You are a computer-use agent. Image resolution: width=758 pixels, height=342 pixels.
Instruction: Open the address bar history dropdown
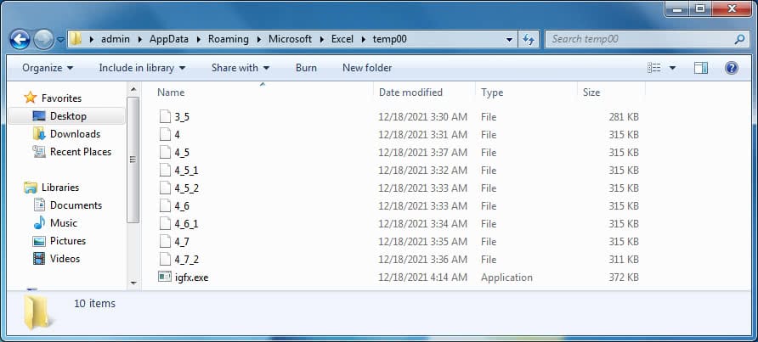(x=509, y=39)
